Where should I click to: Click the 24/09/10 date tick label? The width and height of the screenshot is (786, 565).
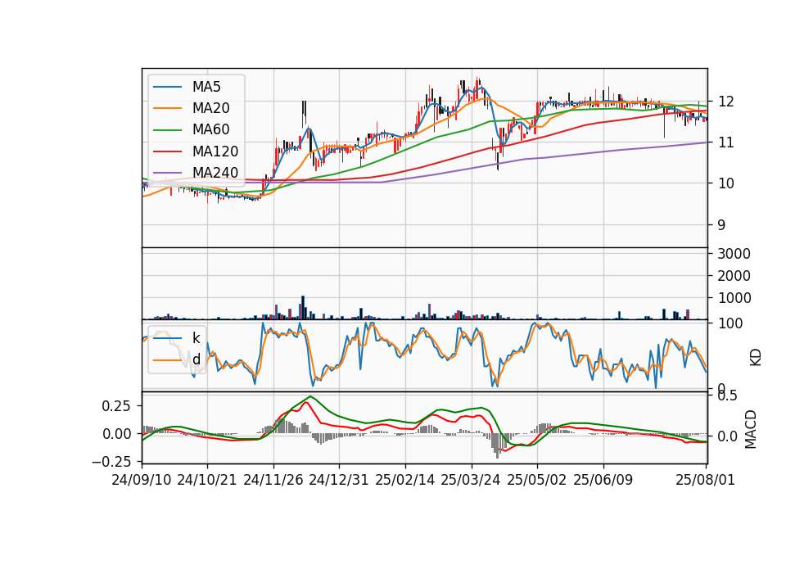[x=142, y=480]
